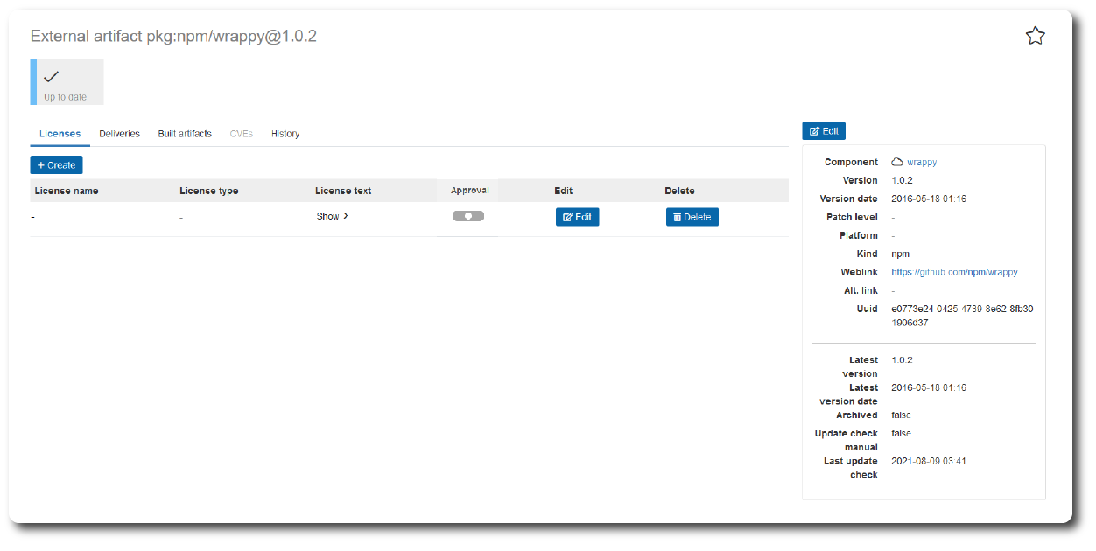The image size is (1096, 551).
Task: Open the Built artifacts tab
Action: coord(185,134)
